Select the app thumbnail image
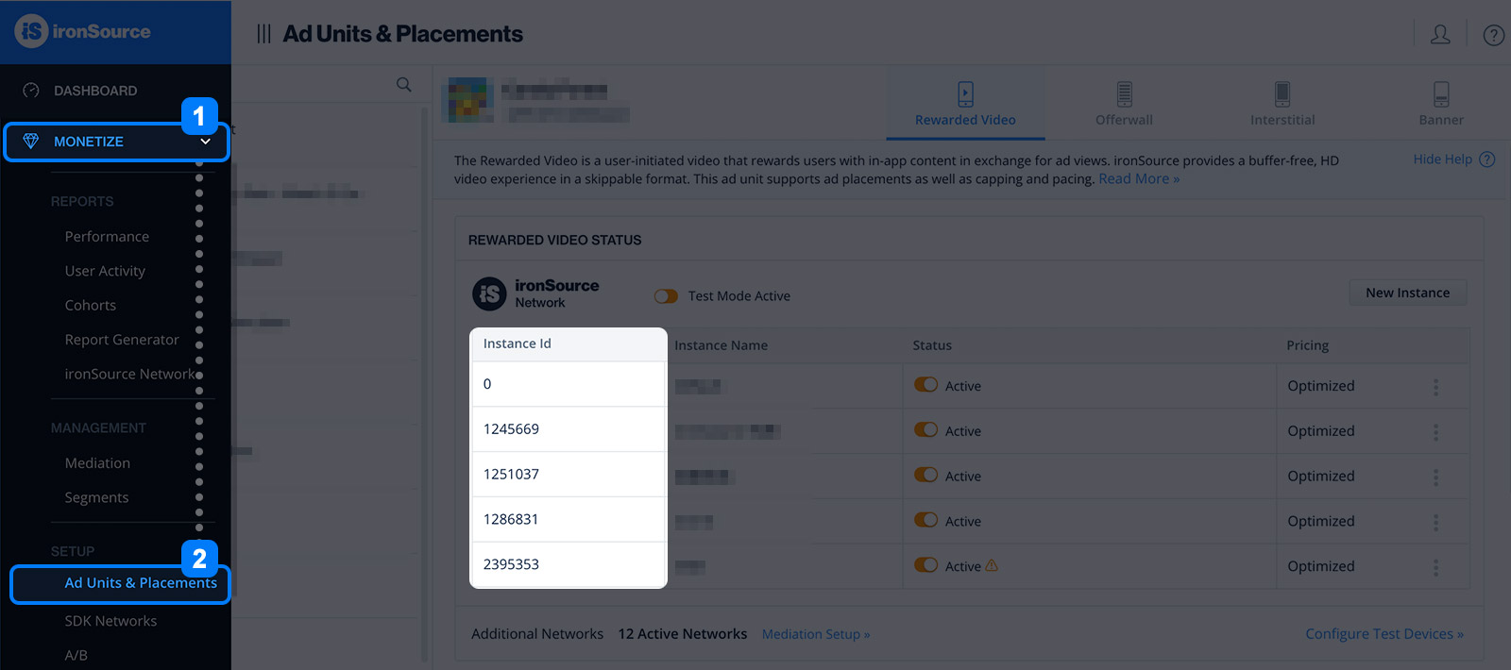This screenshot has width=1511, height=670. [x=470, y=100]
